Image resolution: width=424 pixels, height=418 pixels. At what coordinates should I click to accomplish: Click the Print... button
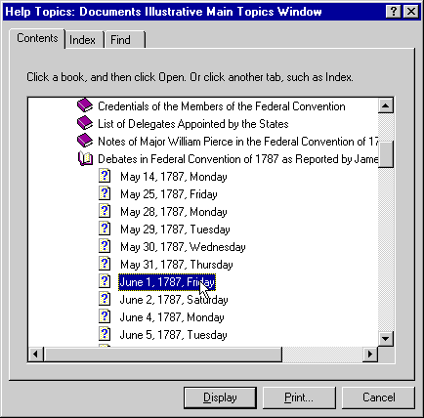pyautogui.click(x=299, y=397)
